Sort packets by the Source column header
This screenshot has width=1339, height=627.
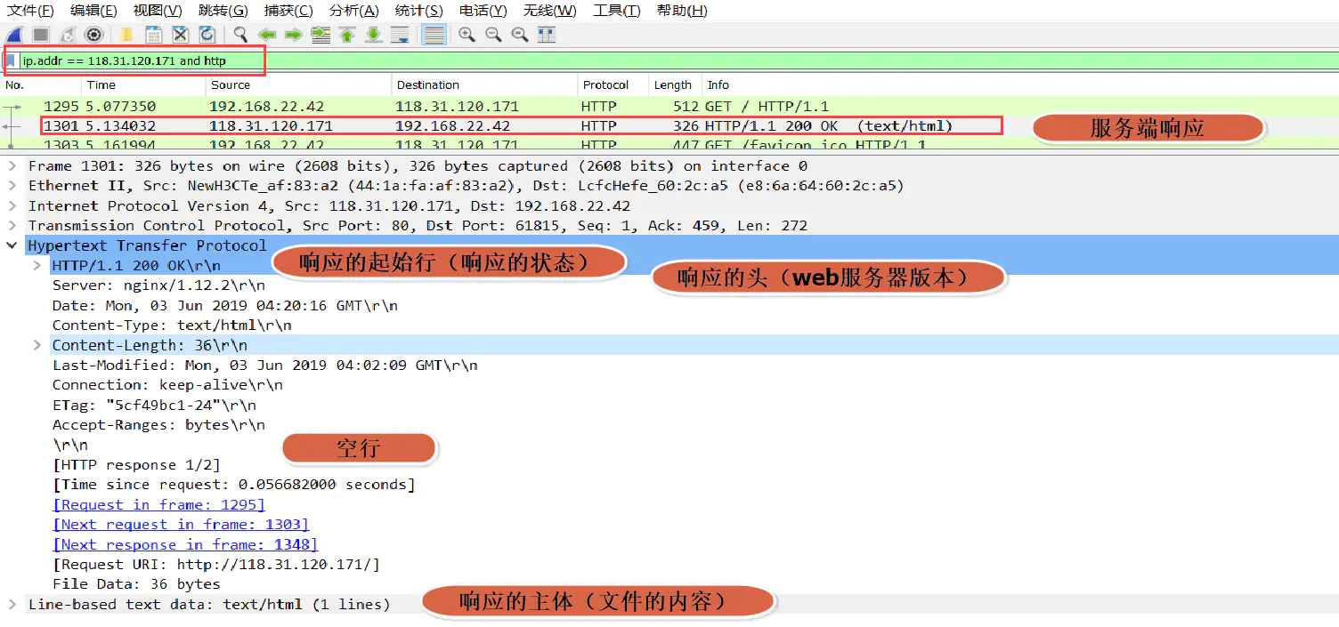[x=299, y=85]
